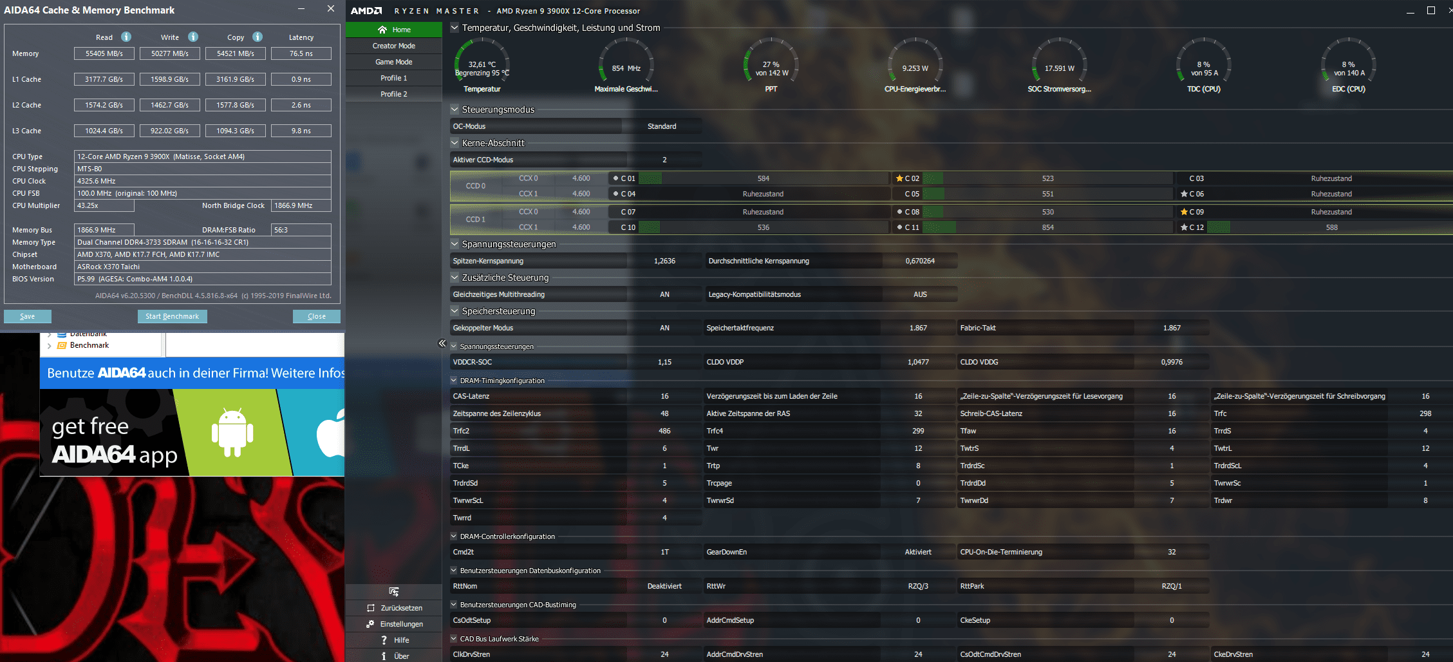
Task: Open Profile 2
Action: tap(394, 94)
